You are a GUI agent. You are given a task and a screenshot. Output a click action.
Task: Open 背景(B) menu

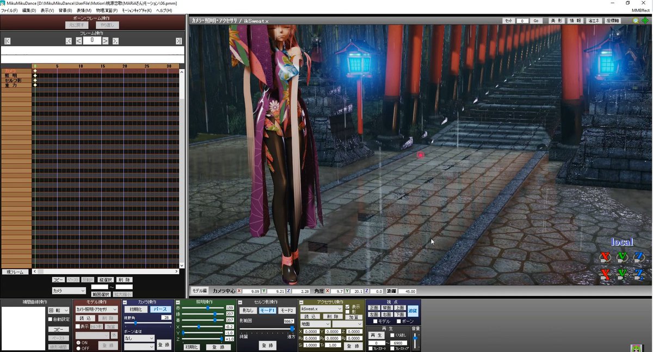65,10
